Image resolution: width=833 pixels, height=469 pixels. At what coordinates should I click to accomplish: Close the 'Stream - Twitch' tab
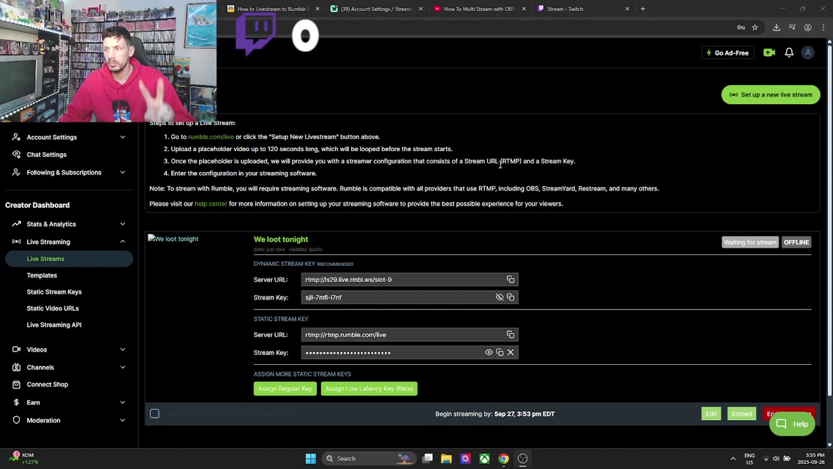click(x=627, y=9)
